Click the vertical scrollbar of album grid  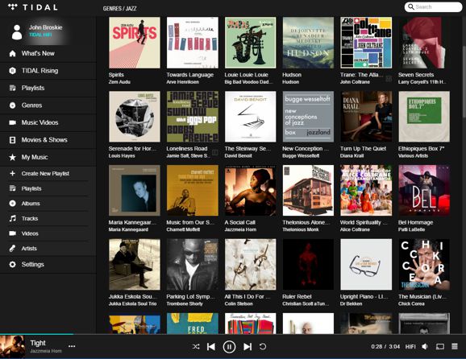coord(464,81)
